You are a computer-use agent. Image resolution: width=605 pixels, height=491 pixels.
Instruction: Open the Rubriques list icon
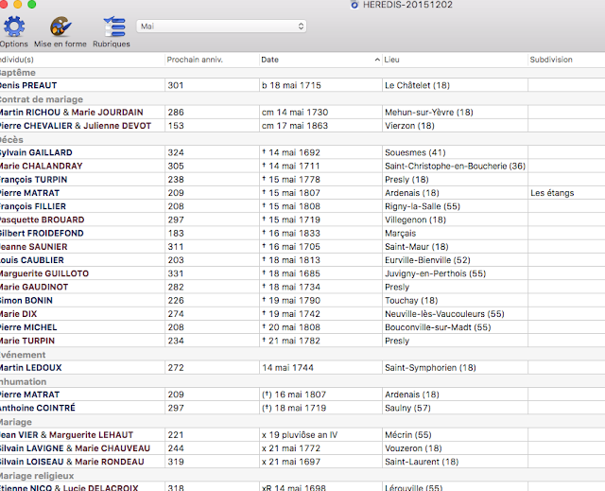coord(113,27)
